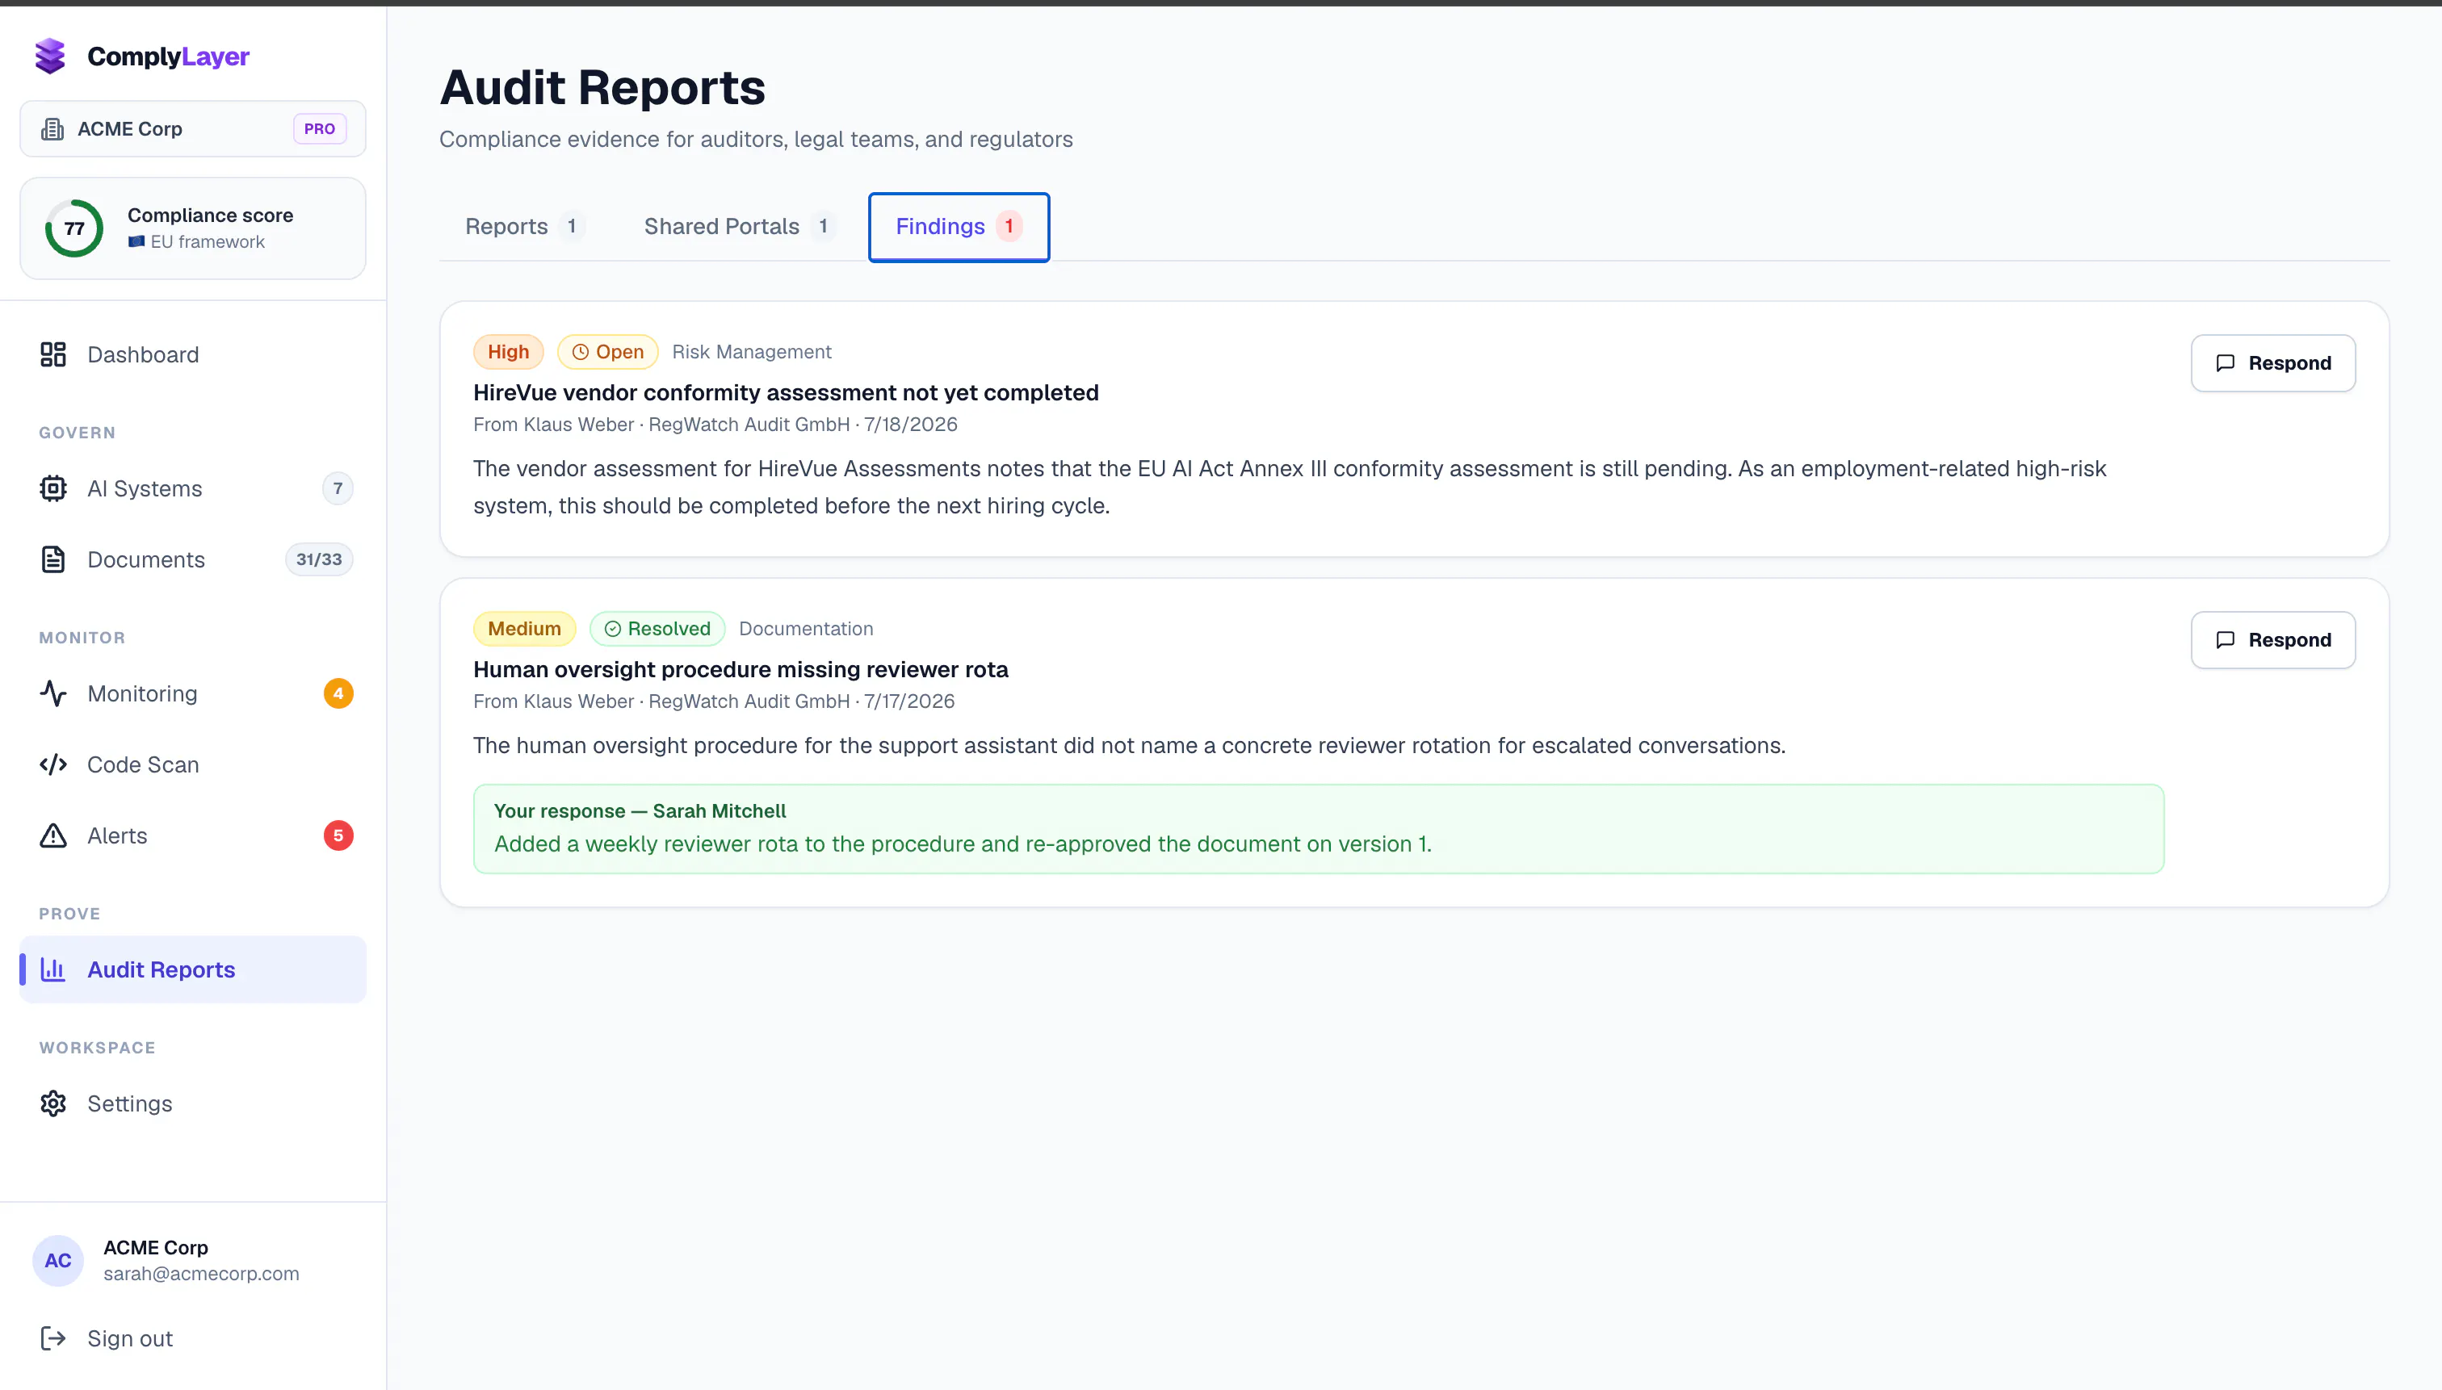Click the Medium severity badge

click(524, 629)
